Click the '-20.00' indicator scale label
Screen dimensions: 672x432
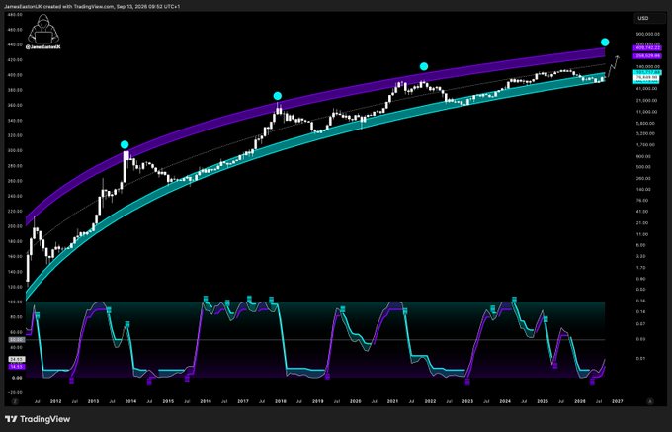[16, 392]
